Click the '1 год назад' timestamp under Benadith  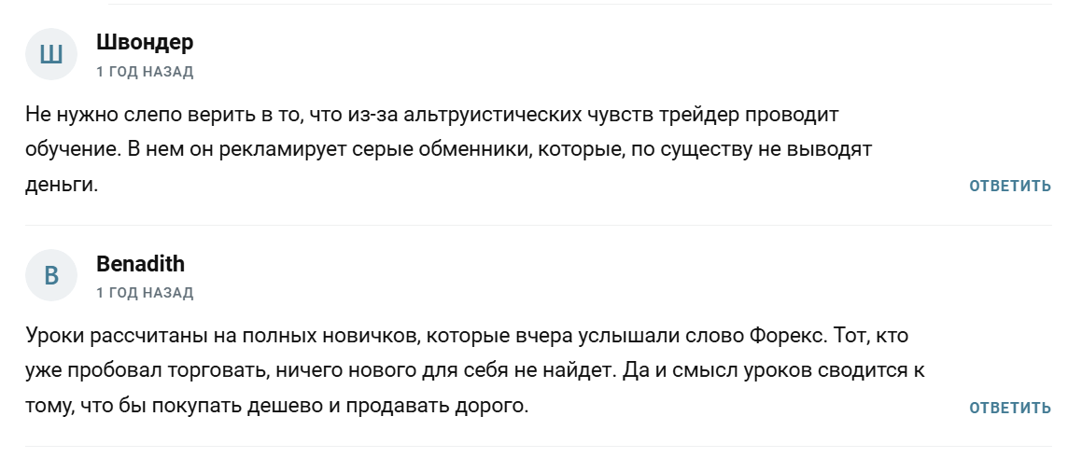[x=145, y=293]
